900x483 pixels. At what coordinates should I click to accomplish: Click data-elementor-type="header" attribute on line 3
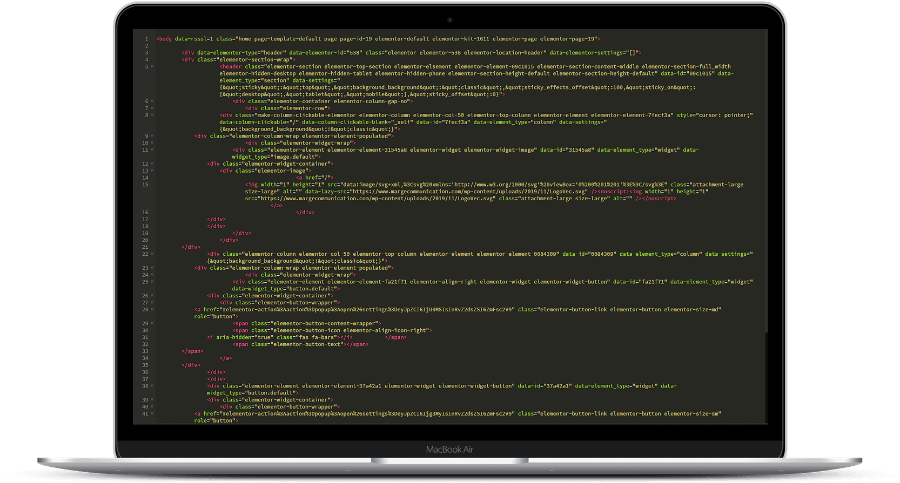241,53
